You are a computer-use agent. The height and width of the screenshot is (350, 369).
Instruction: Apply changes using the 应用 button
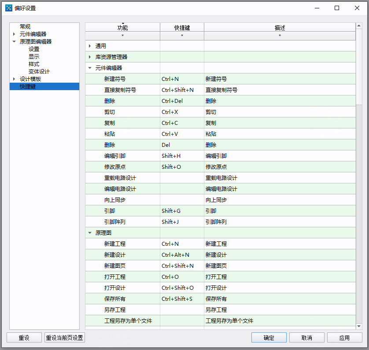point(345,337)
